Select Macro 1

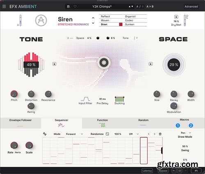178,126
